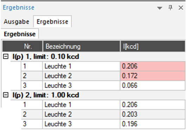Switch to the Ausgabe tab
Viewport: 186px width, 130px height.
point(16,22)
